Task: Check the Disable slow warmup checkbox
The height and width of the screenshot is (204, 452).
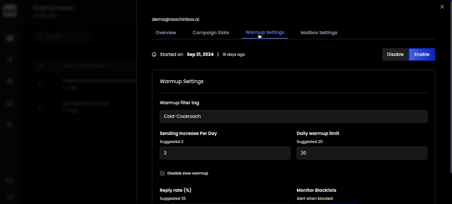Action: [162, 173]
